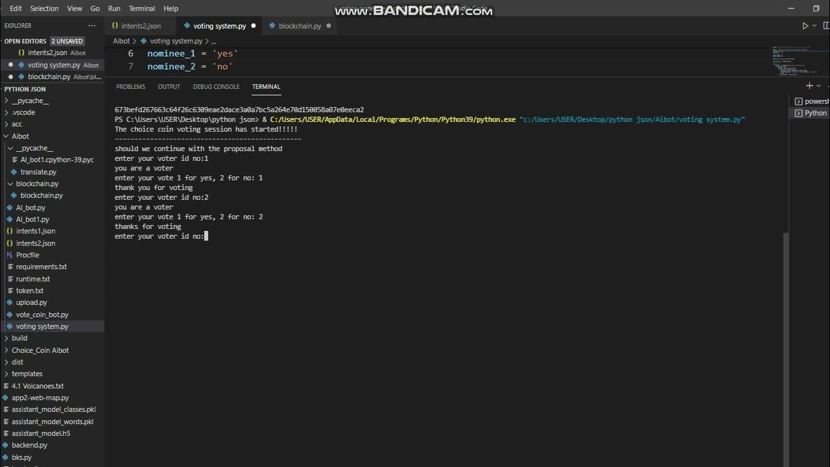Run the Python file with the play button
The image size is (830, 467).
click(805, 26)
